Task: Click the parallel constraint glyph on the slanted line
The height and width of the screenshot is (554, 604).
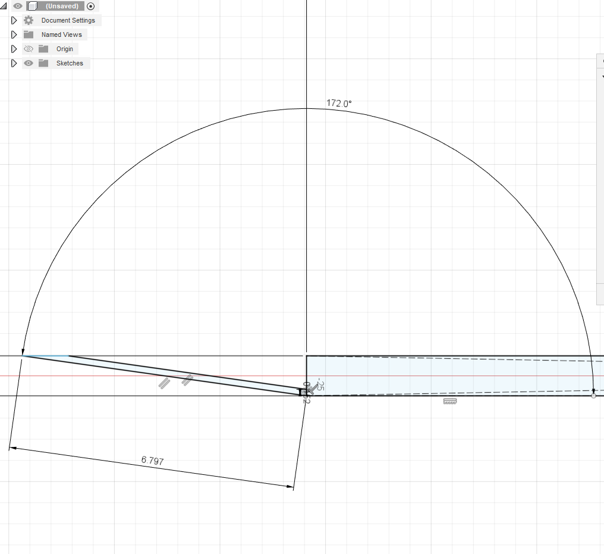Action: point(165,383)
